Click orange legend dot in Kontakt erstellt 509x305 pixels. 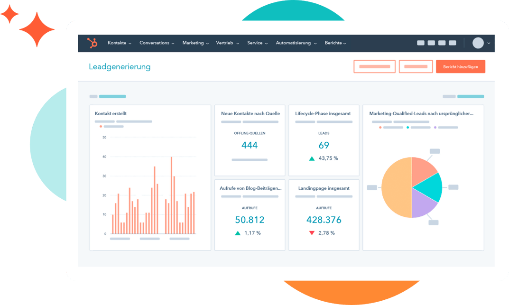(101, 127)
